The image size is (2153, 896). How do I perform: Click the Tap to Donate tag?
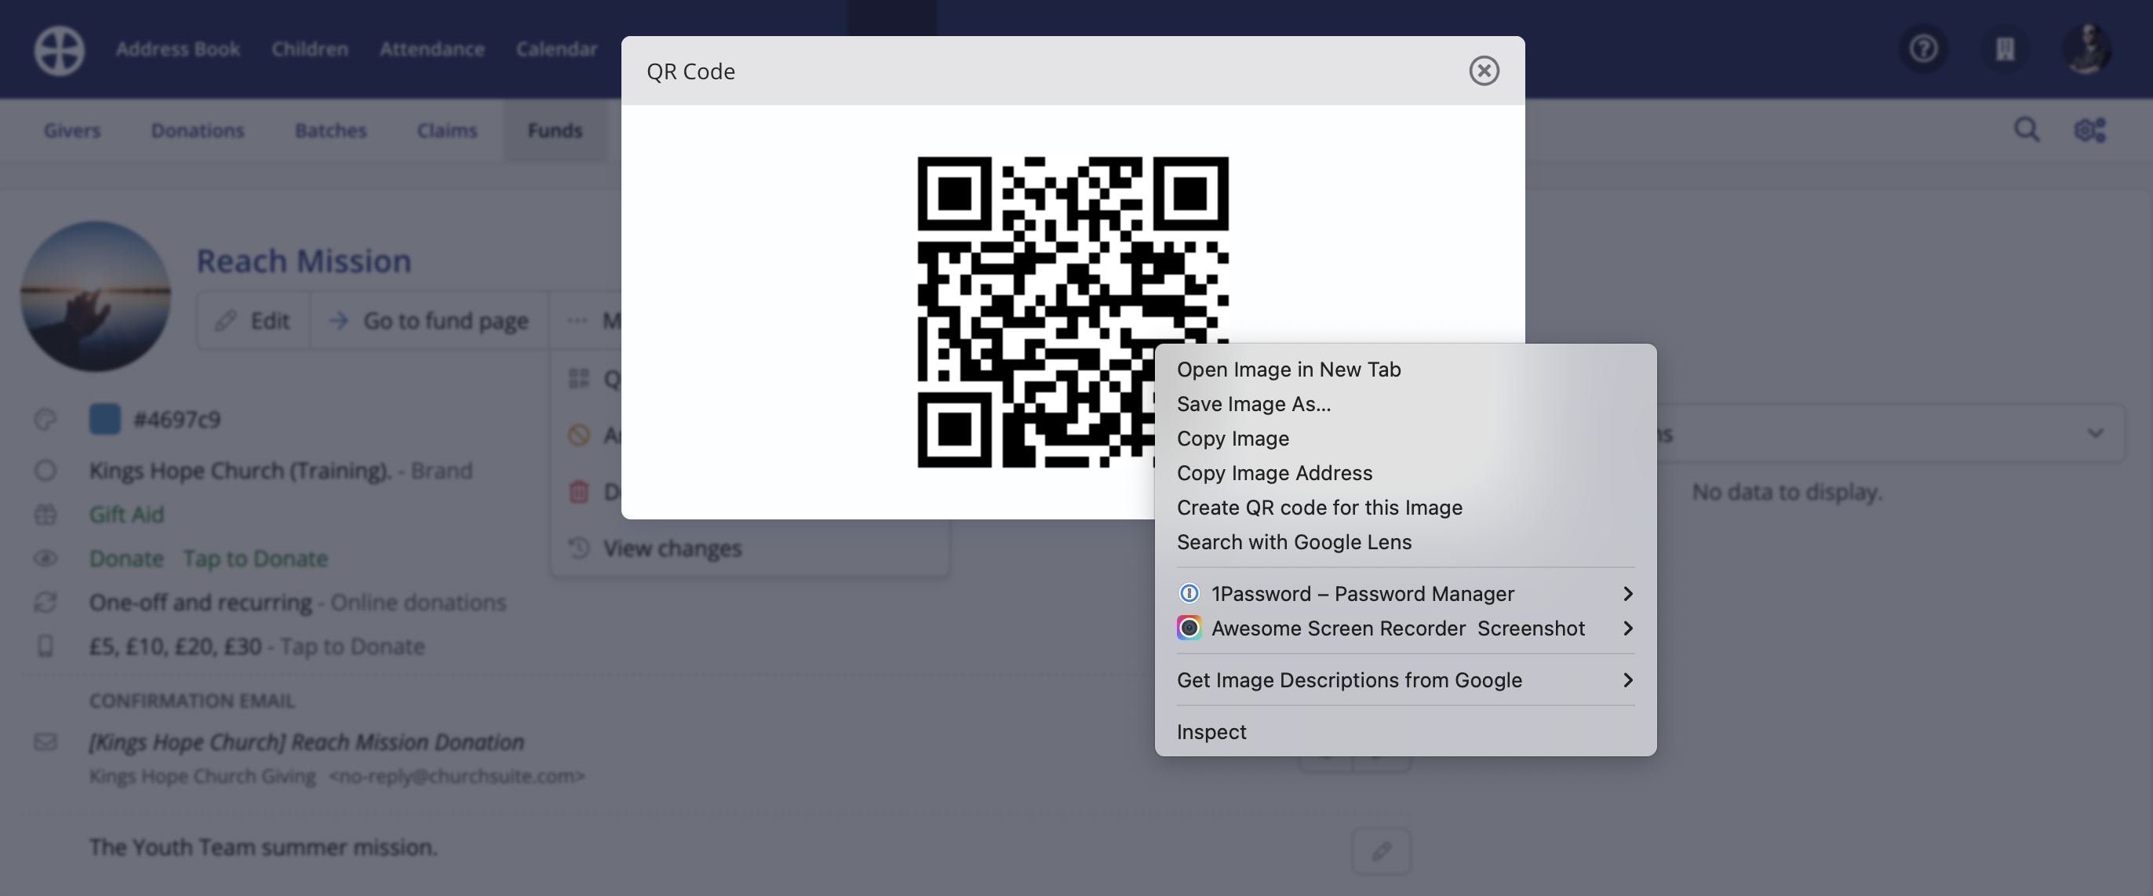pos(255,559)
